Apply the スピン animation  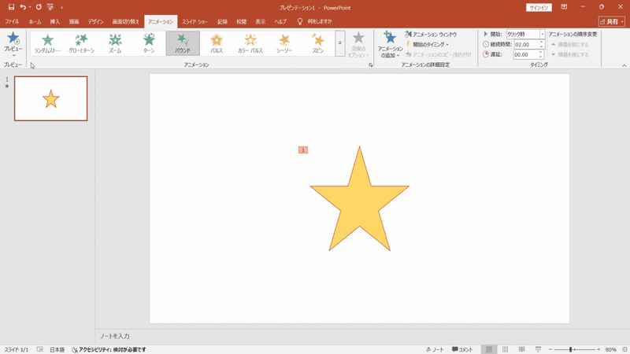(318, 43)
